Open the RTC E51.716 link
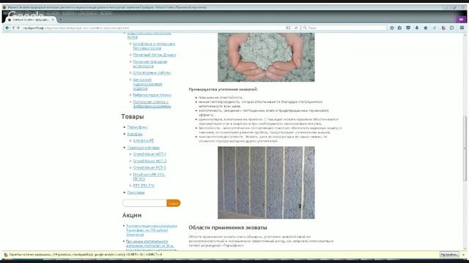The height and width of the screenshot is (263, 469). pos(144,186)
